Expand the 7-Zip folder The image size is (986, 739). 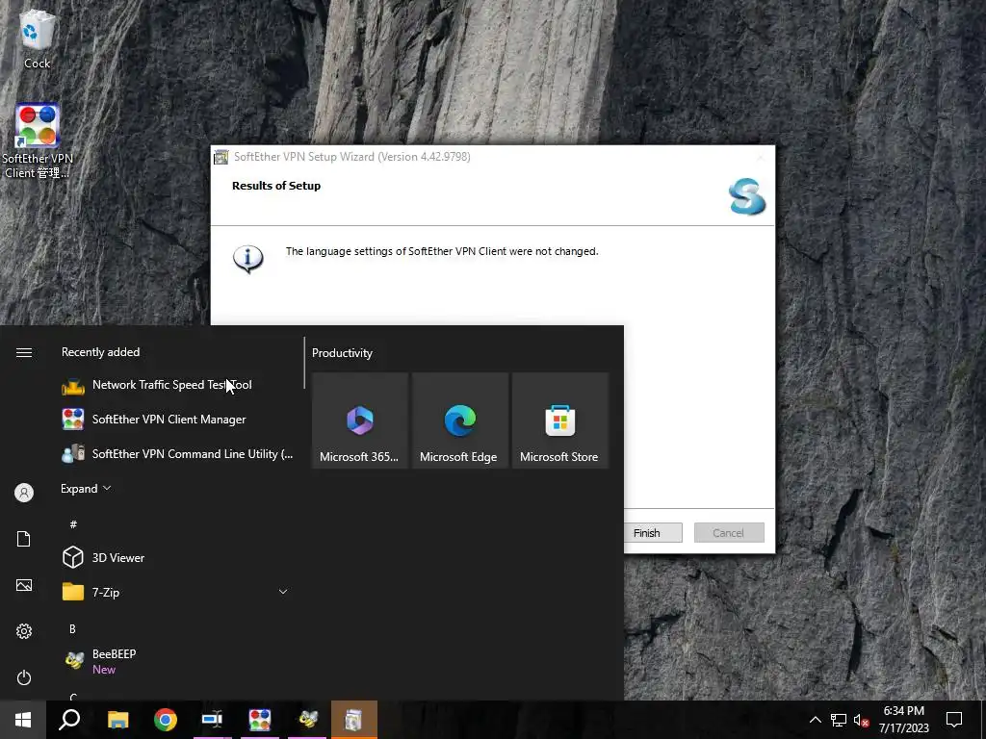177,592
